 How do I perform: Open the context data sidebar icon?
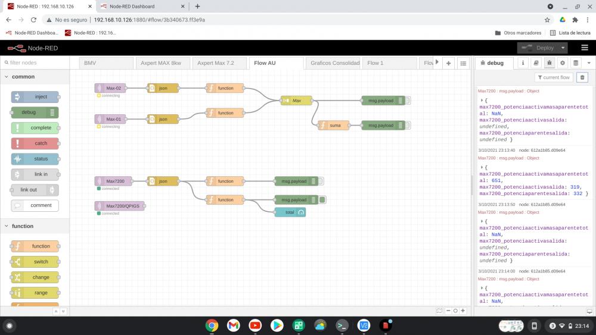pyautogui.click(x=576, y=63)
